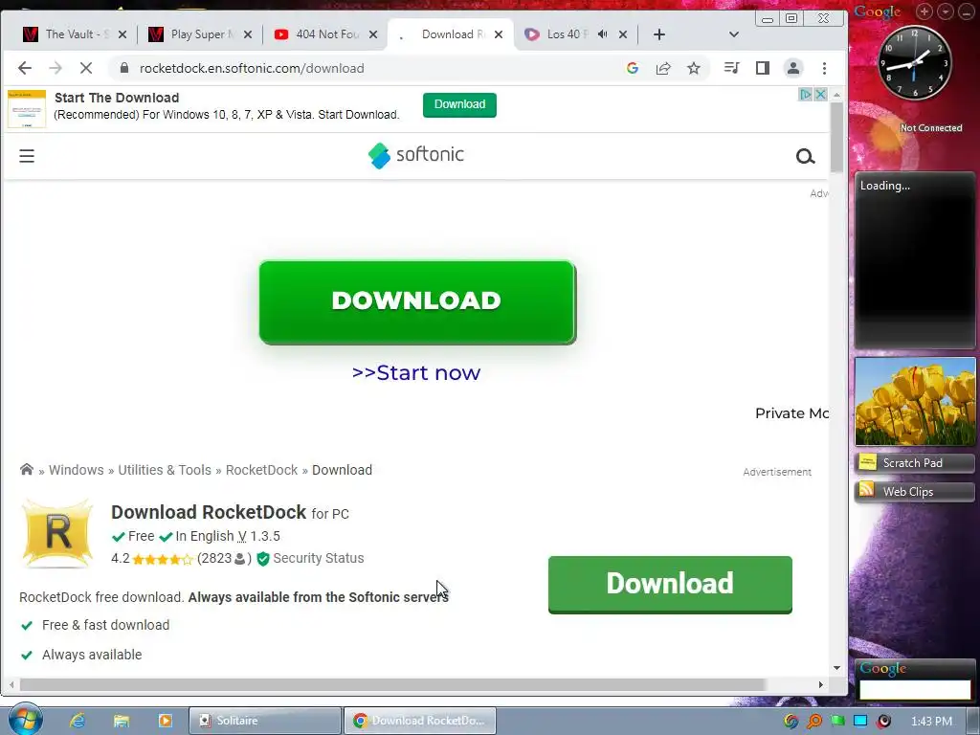Open Softonic search magnifier icon
Screen dimensions: 980x735
(x=805, y=156)
